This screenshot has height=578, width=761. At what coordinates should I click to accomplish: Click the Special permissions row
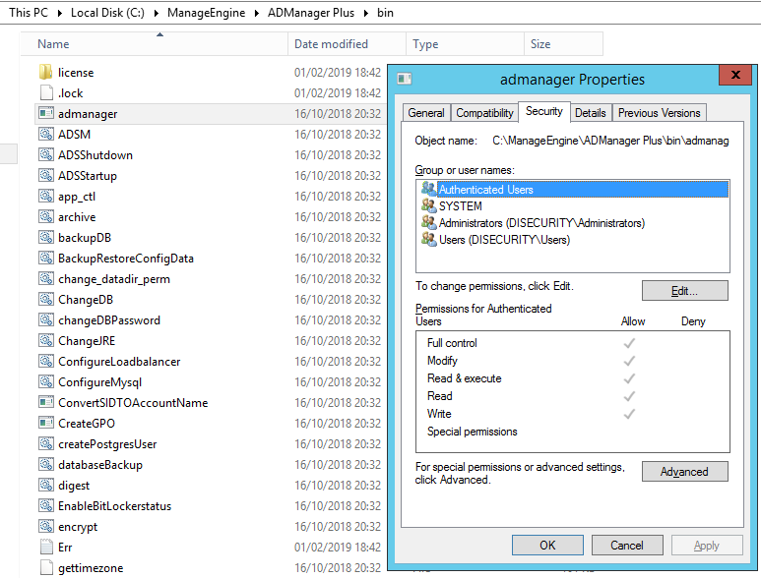573,432
